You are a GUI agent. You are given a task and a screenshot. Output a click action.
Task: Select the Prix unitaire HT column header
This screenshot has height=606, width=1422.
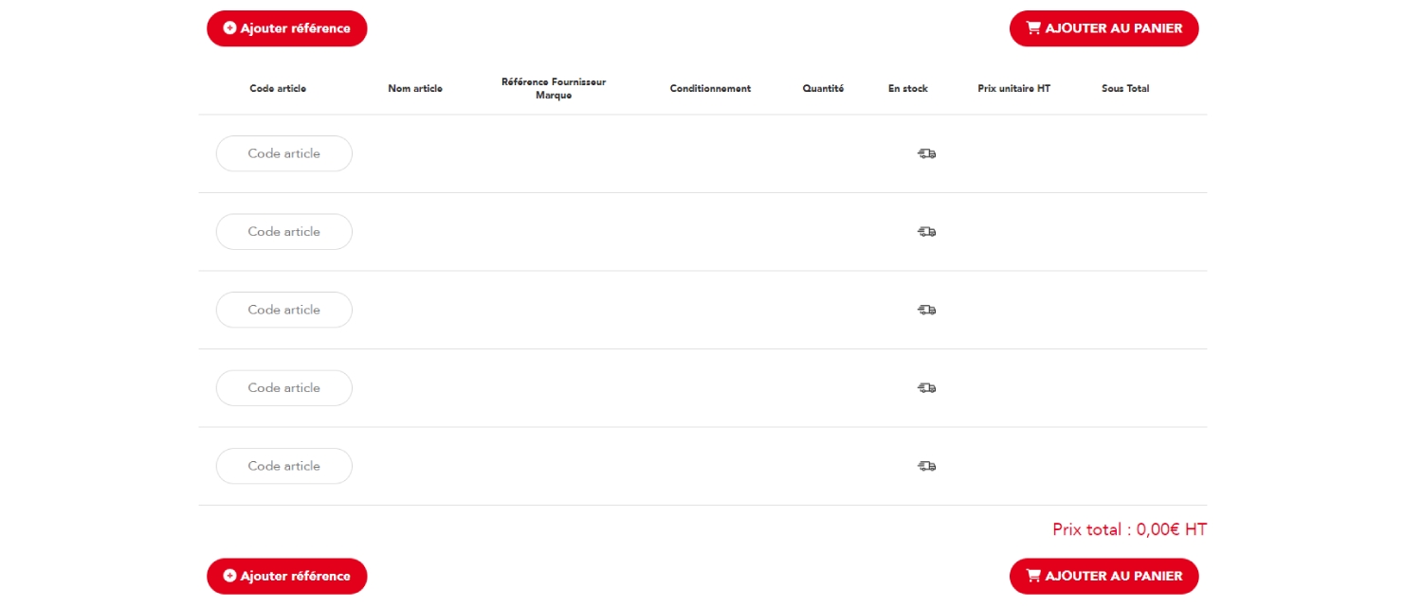coord(1014,89)
